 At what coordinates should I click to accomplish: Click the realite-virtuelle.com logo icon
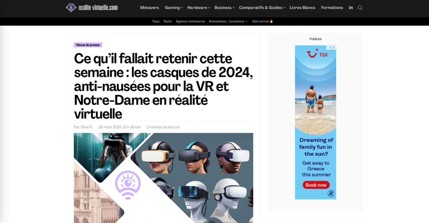71,8
